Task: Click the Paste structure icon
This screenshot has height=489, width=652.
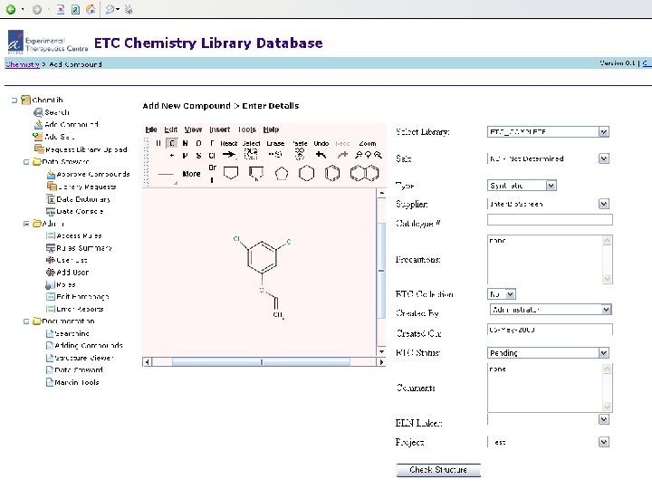Action: click(x=300, y=154)
